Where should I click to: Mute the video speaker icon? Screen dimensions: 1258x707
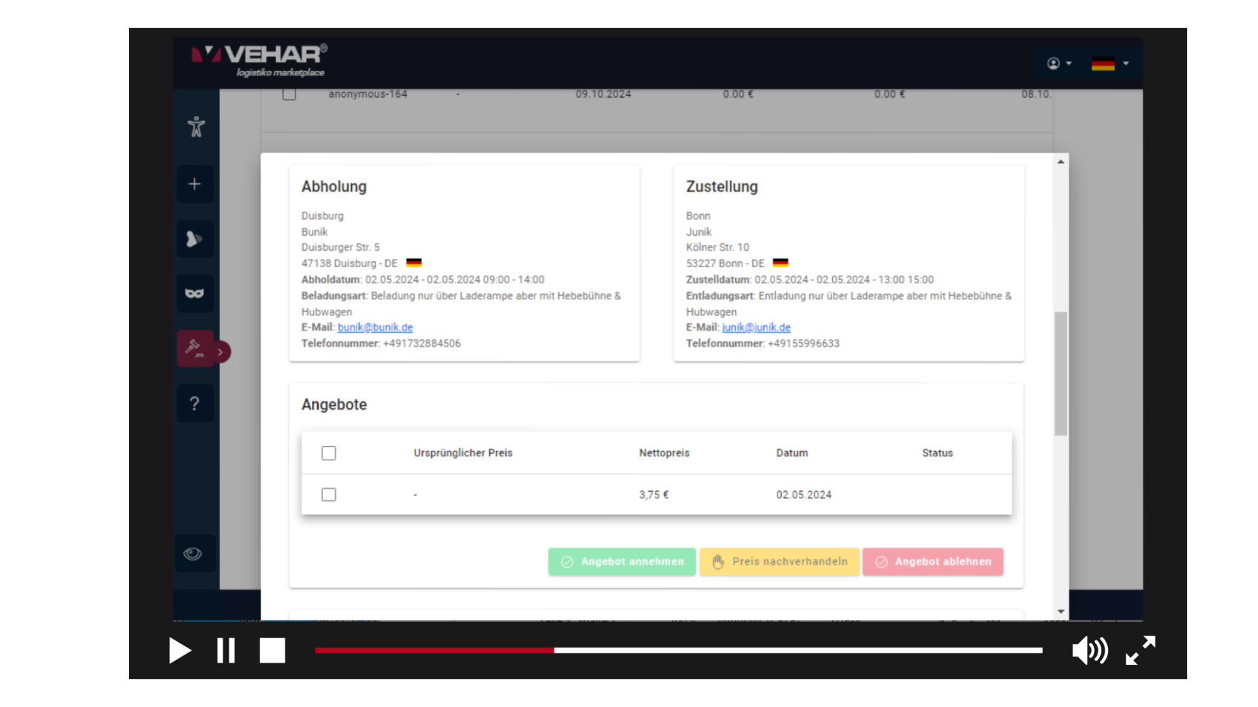[1089, 651]
